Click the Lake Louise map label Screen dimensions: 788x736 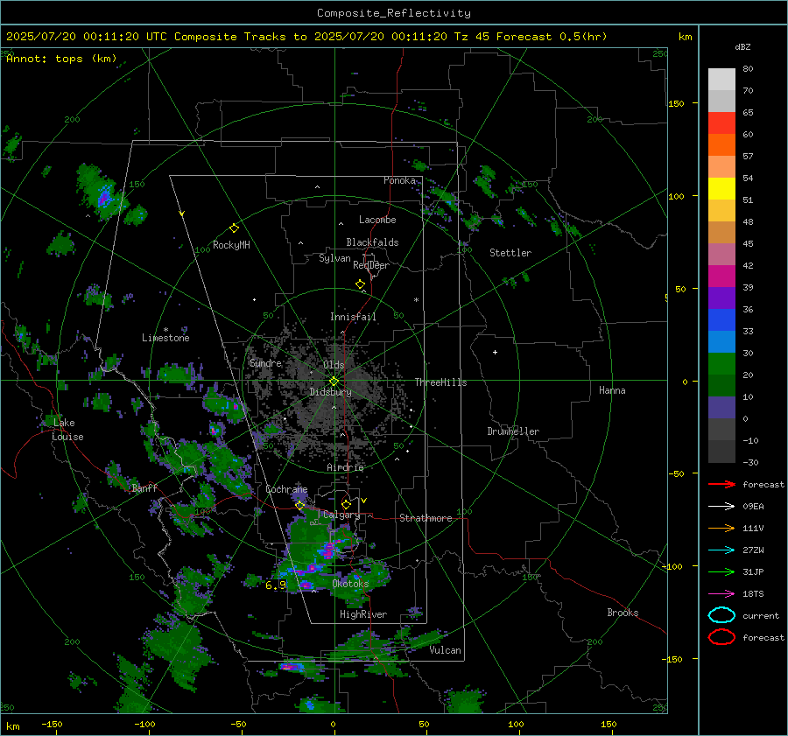click(67, 430)
